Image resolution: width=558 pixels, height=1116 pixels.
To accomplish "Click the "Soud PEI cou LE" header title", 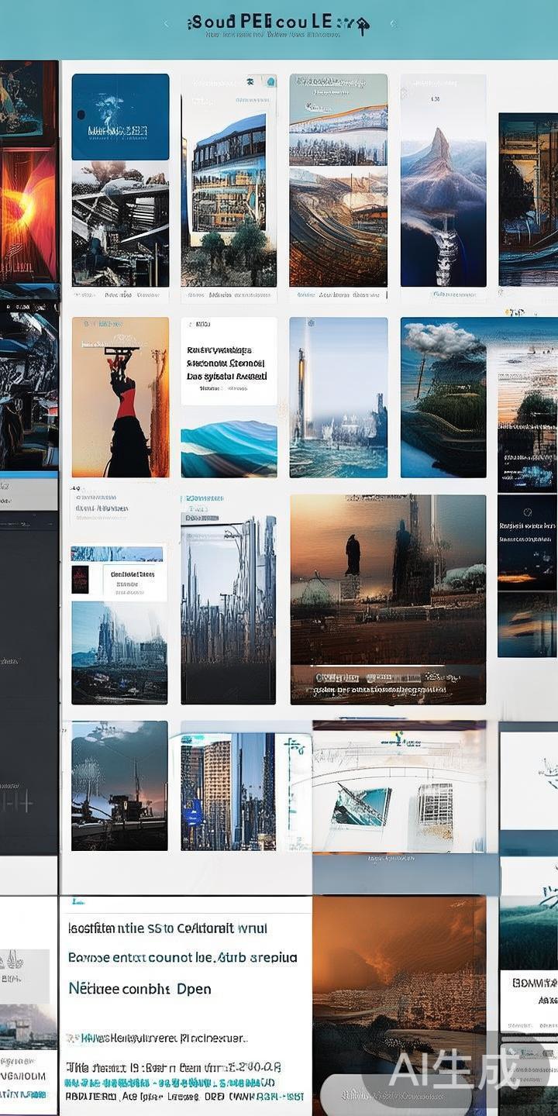I will 263,22.
